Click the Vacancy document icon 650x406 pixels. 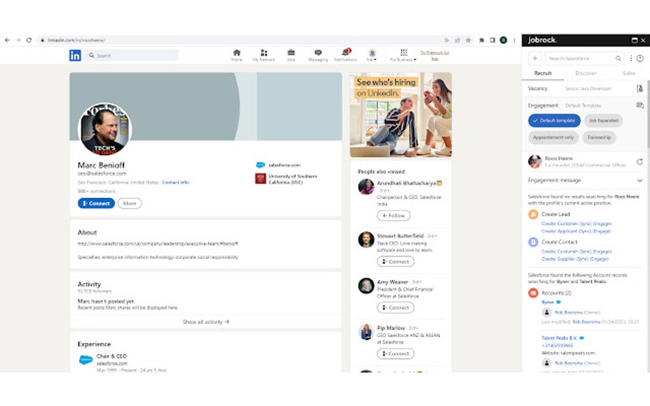pos(640,88)
